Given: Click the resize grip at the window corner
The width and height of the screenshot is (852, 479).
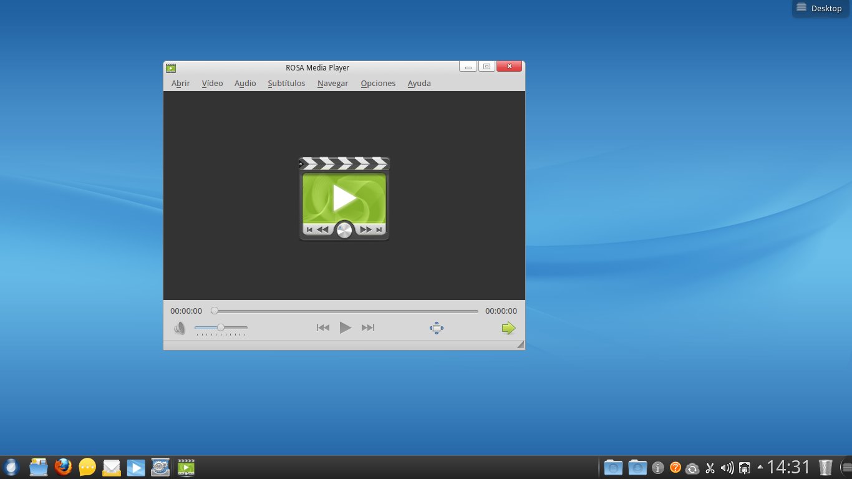Looking at the screenshot, I should point(520,345).
